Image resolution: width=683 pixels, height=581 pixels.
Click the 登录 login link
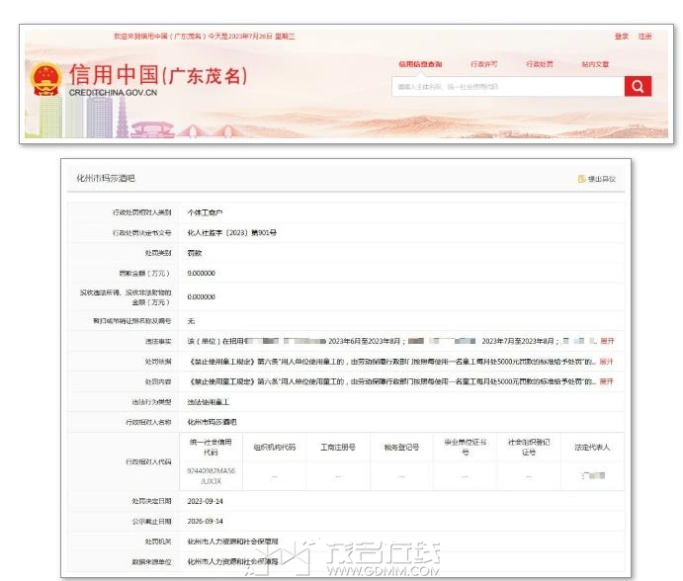(x=621, y=37)
